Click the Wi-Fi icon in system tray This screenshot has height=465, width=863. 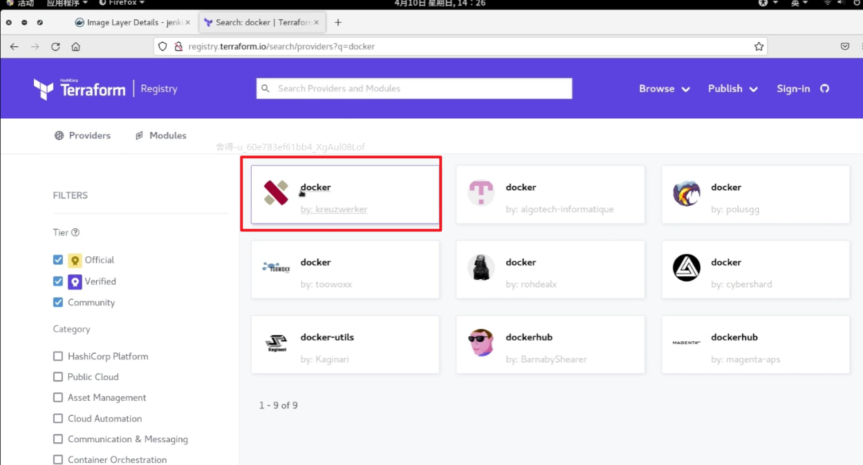827,3
